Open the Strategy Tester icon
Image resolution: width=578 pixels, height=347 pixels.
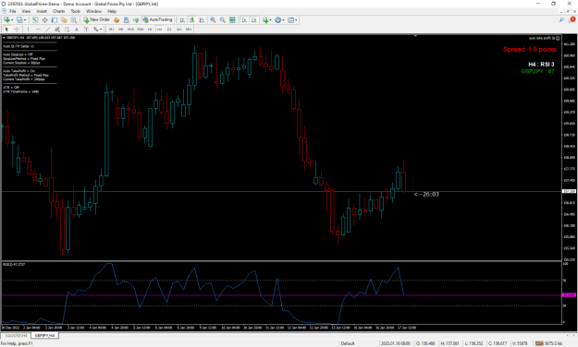[x=74, y=20]
